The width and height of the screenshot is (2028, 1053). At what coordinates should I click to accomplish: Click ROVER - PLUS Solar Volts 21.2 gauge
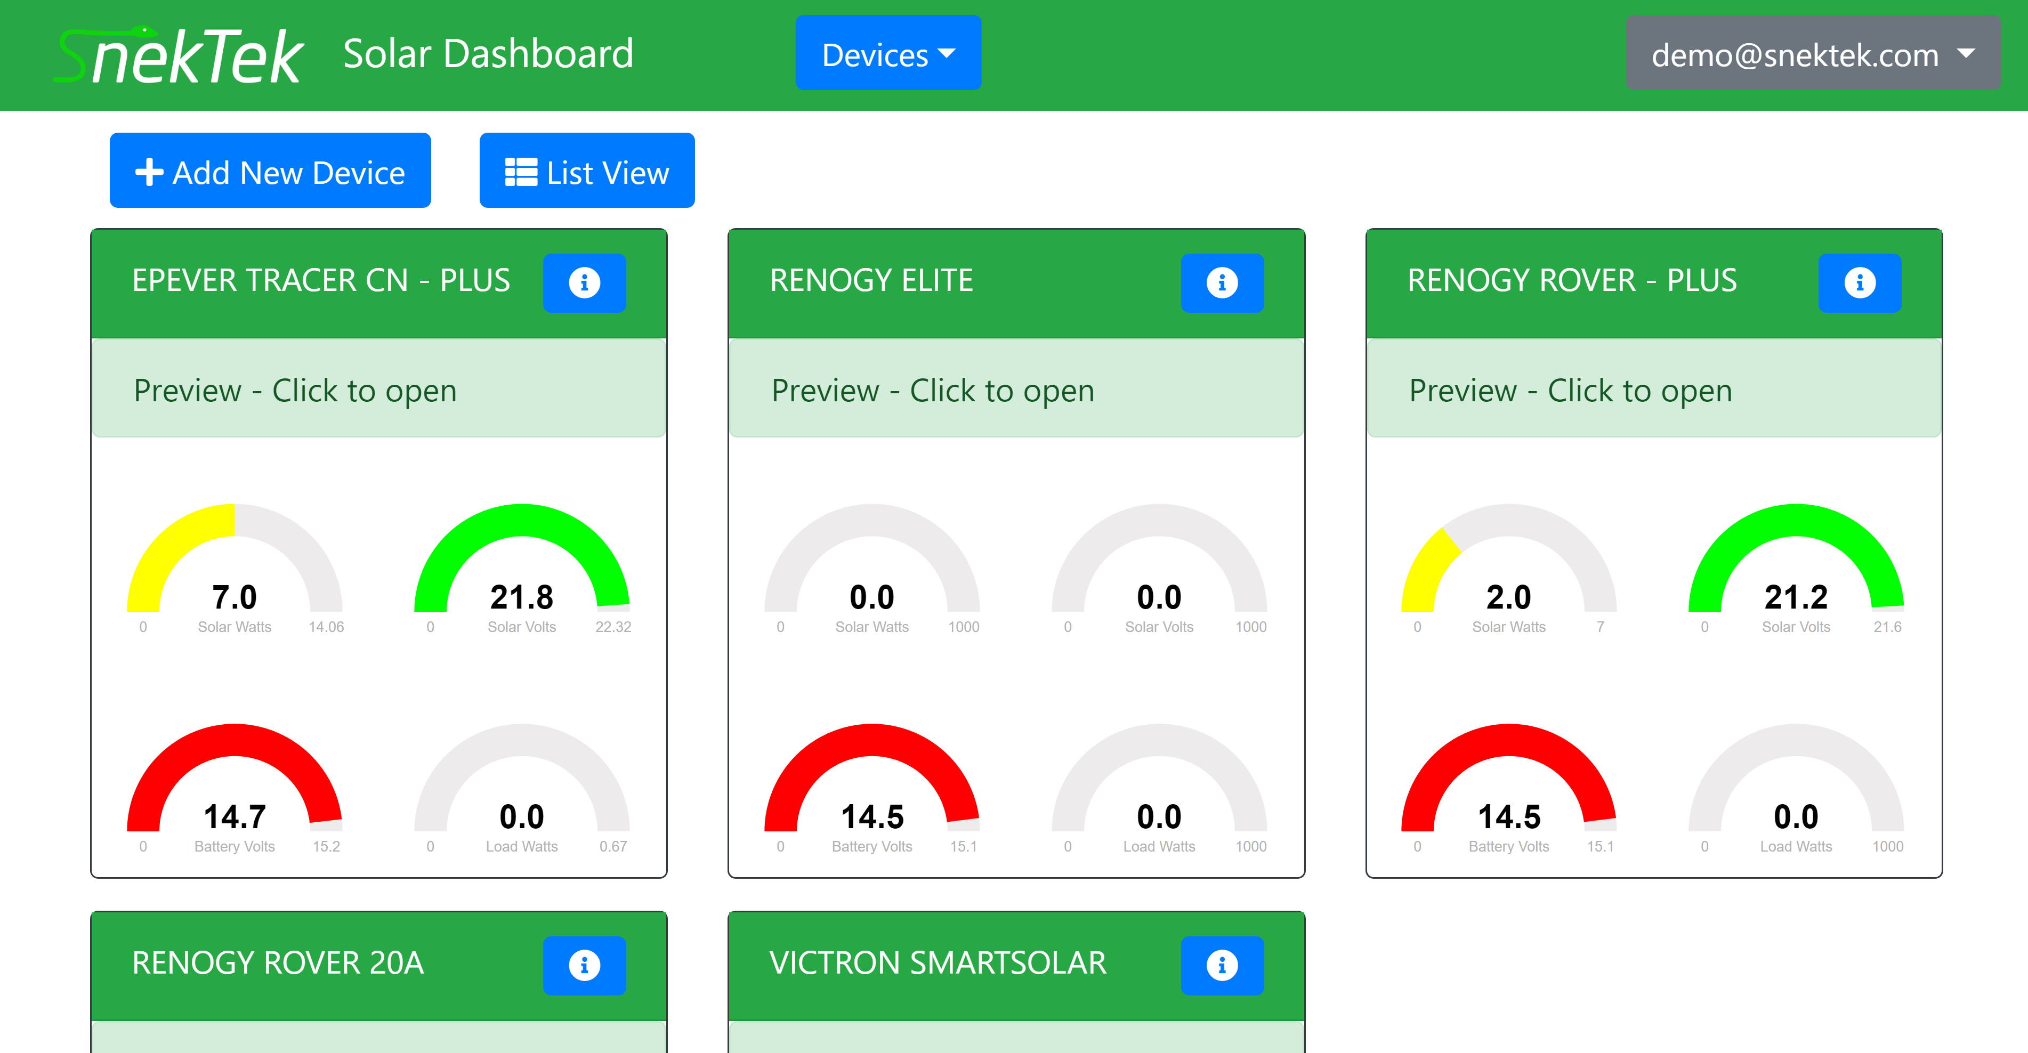pyautogui.click(x=1797, y=569)
